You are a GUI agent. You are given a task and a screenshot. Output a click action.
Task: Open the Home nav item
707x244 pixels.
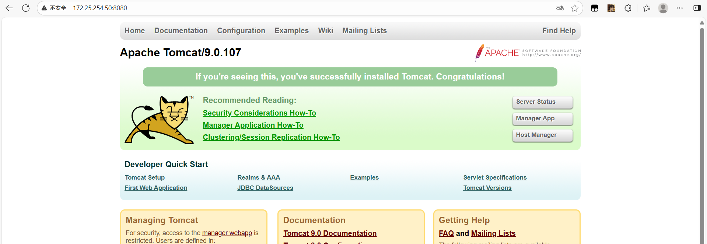(x=134, y=31)
